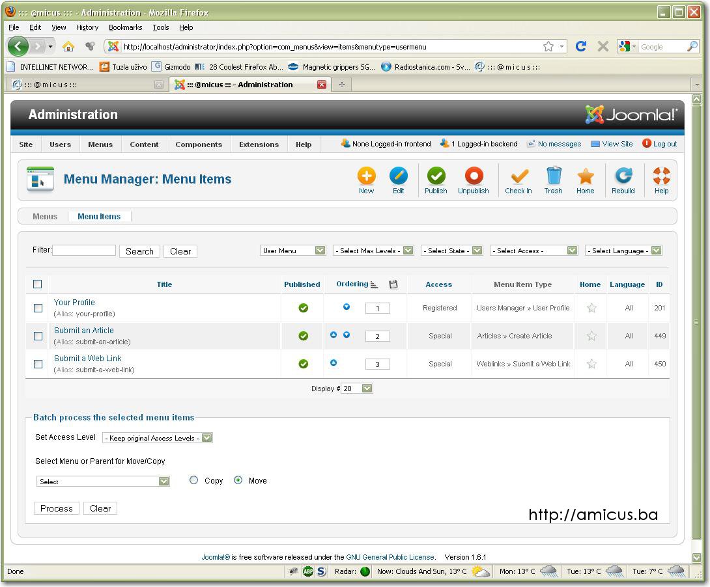Open the Select State dropdown
710x587 pixels.
click(x=452, y=251)
